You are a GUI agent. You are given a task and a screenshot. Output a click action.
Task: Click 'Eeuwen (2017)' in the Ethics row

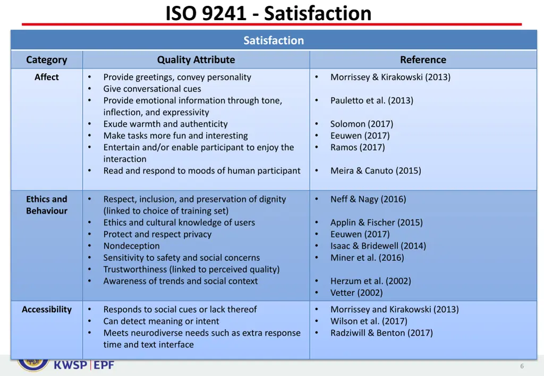pos(360,234)
